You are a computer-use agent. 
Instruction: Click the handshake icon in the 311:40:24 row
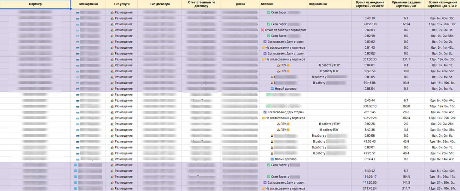(263, 189)
